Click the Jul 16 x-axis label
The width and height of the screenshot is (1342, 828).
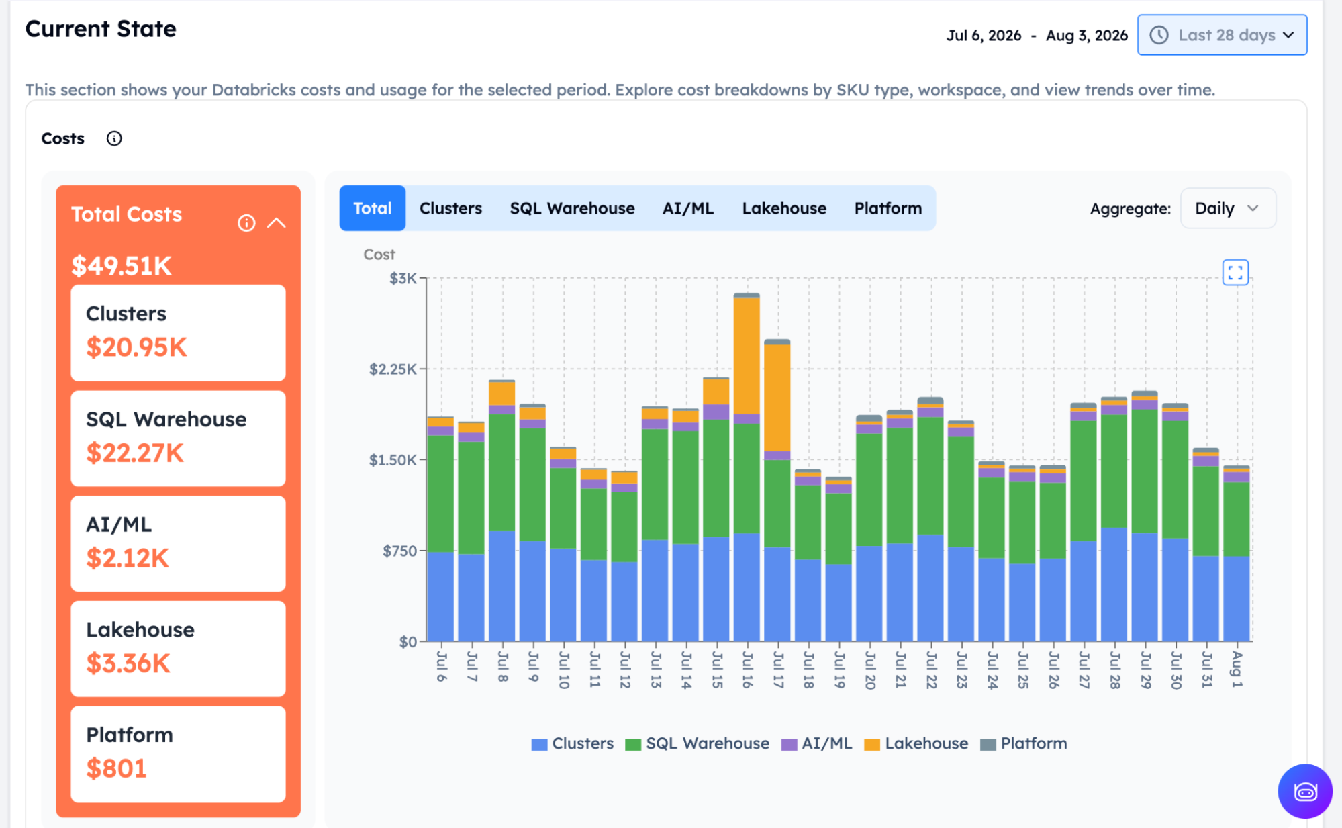tap(747, 670)
